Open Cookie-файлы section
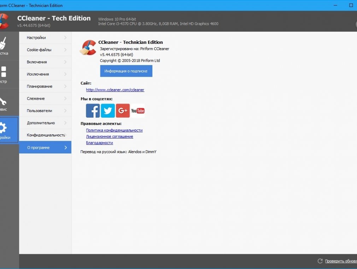The width and height of the screenshot is (357, 269). (x=45, y=49)
